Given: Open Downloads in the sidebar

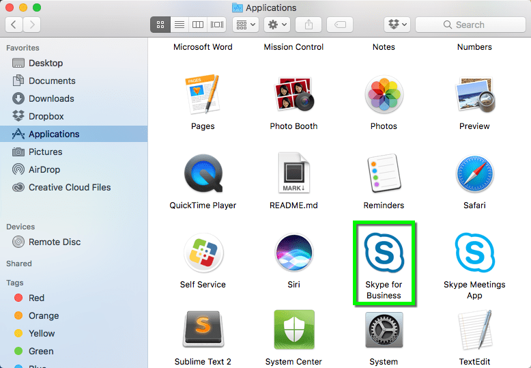Looking at the screenshot, I should pyautogui.click(x=74, y=98).
